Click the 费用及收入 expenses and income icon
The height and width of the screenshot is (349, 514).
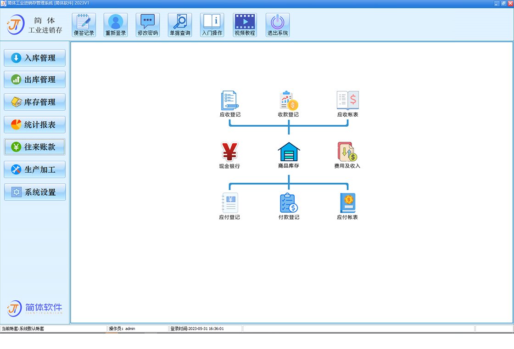347,152
